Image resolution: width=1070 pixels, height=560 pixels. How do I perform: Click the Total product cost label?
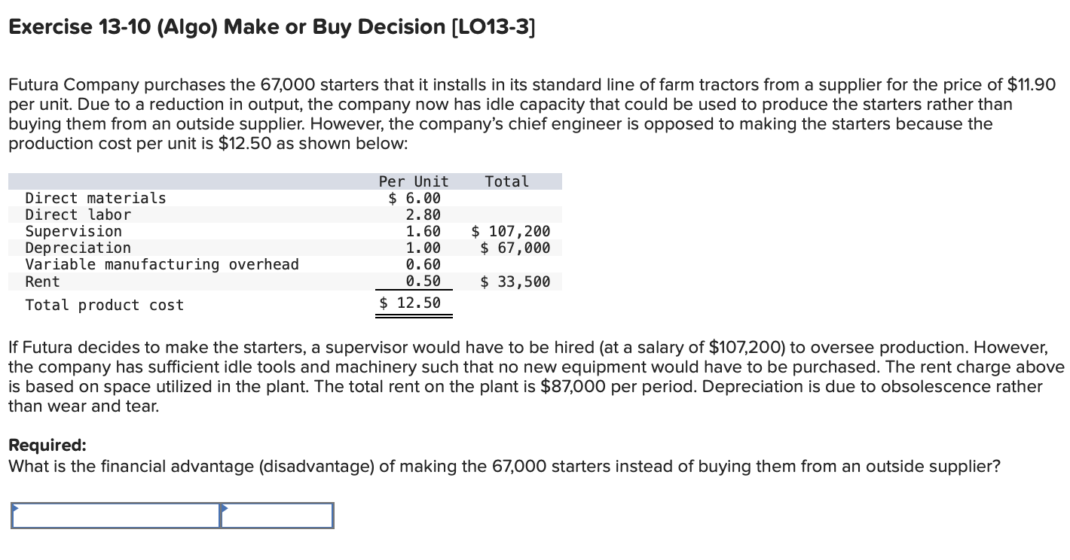coord(104,304)
